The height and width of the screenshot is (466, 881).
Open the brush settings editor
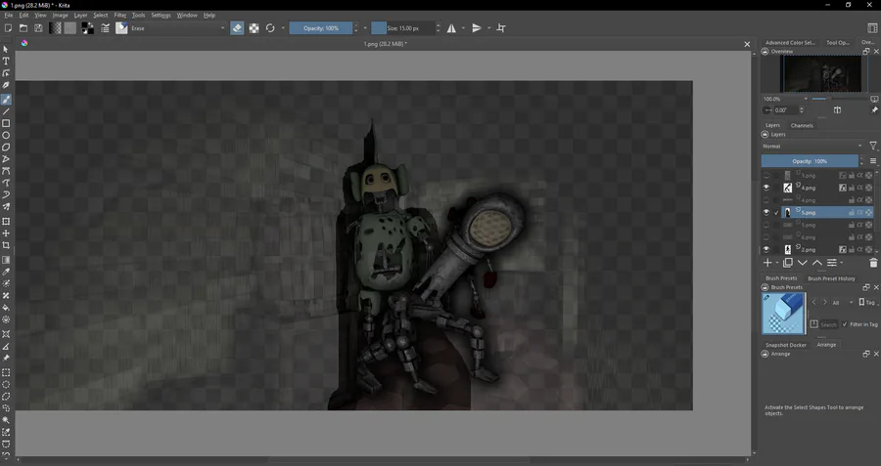click(105, 28)
